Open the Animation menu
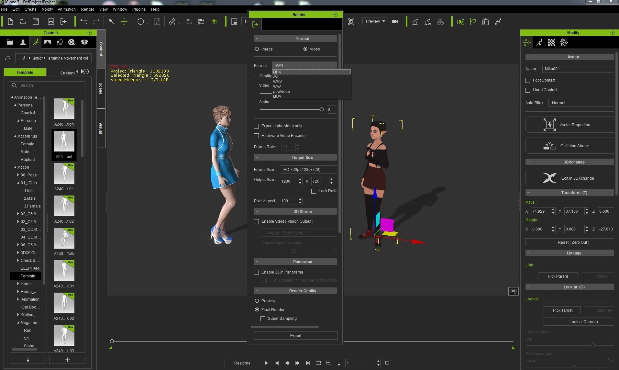This screenshot has width=619, height=370. click(67, 9)
